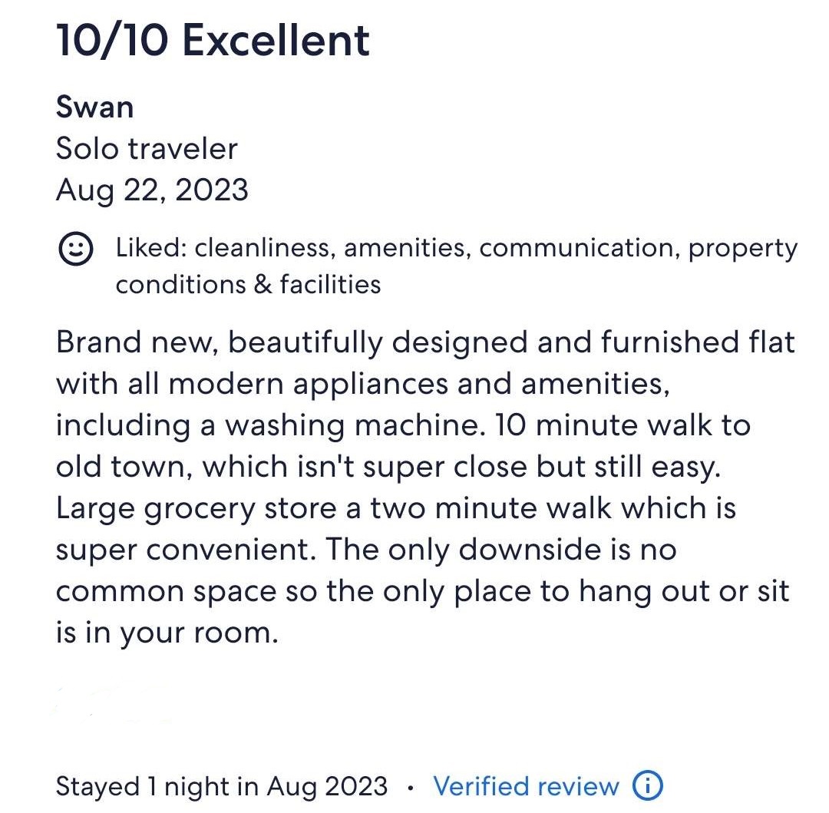Image resolution: width=829 pixels, height=813 pixels.
Task: Click the text conditions & facilities
Action: point(248,284)
